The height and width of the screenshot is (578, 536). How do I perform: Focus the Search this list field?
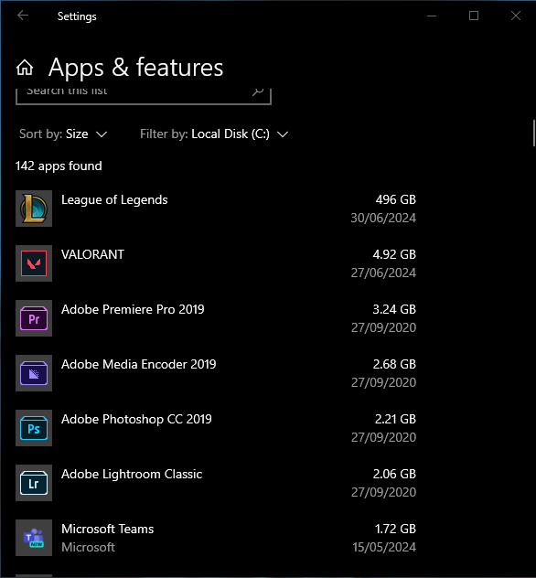[144, 97]
